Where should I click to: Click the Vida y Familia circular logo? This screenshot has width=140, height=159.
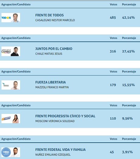pyautogui.click(x=6, y=152)
